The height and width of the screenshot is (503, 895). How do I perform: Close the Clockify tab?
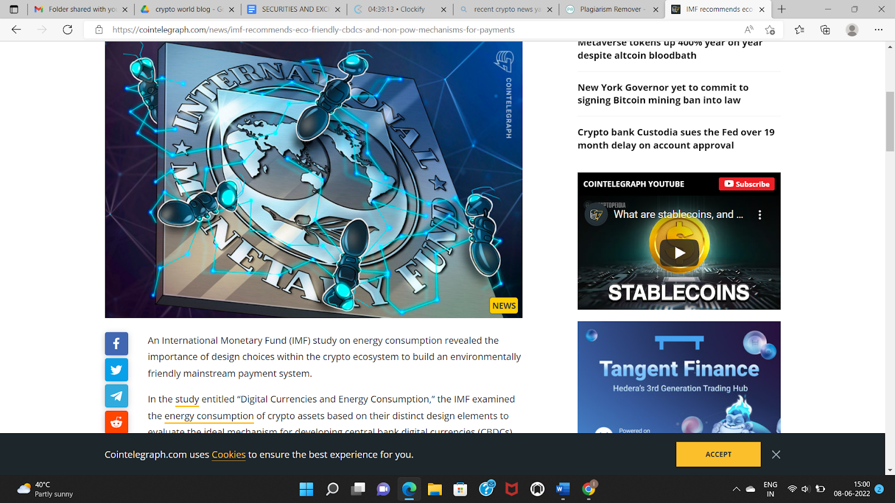pyautogui.click(x=444, y=10)
